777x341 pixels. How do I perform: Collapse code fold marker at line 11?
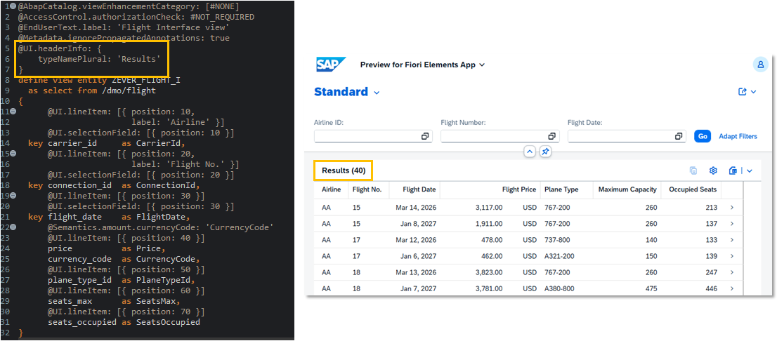point(13,112)
